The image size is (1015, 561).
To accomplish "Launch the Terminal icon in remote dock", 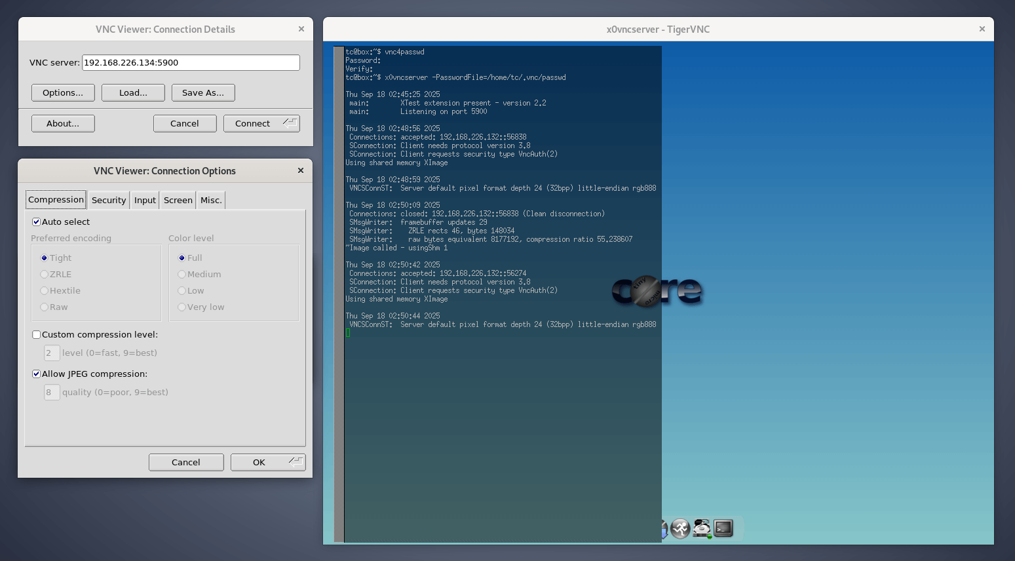I will coord(723,528).
